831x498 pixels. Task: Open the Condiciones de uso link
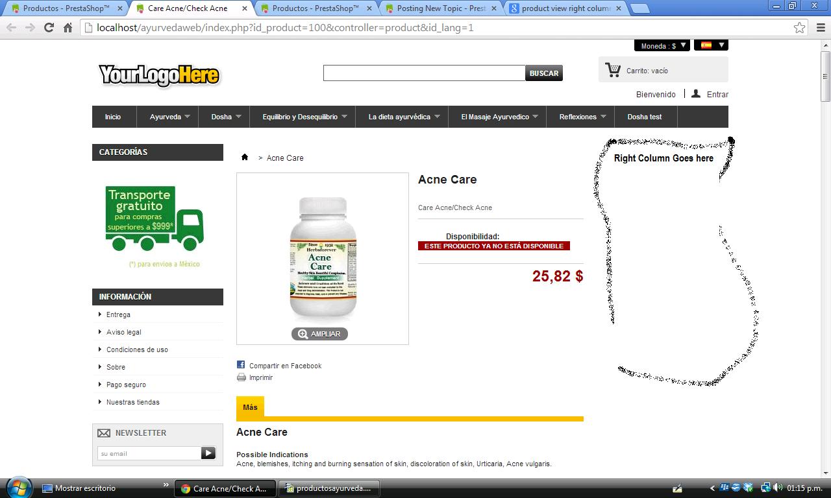pyautogui.click(x=137, y=350)
